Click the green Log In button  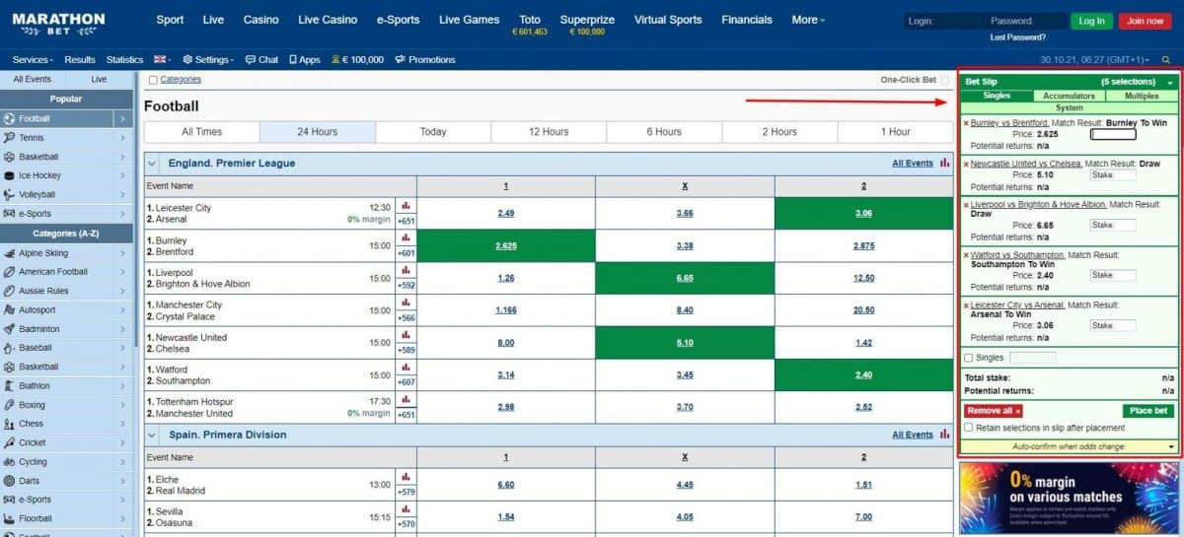pos(1091,21)
